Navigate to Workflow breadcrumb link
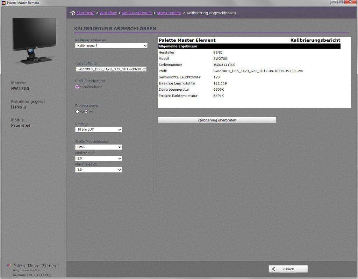358x279 pixels. (108, 13)
